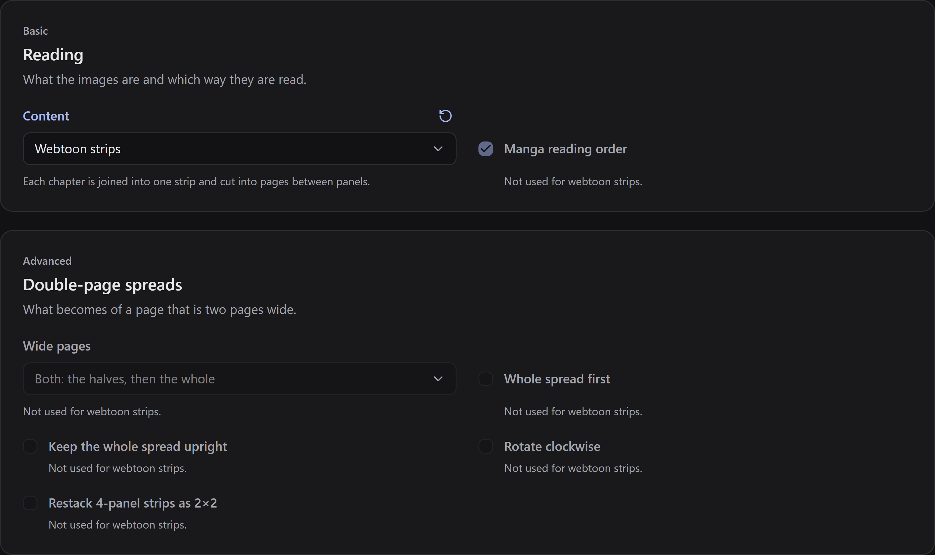Reset the Content setting with the undo icon
Screen dimensions: 935x555
tap(445, 116)
